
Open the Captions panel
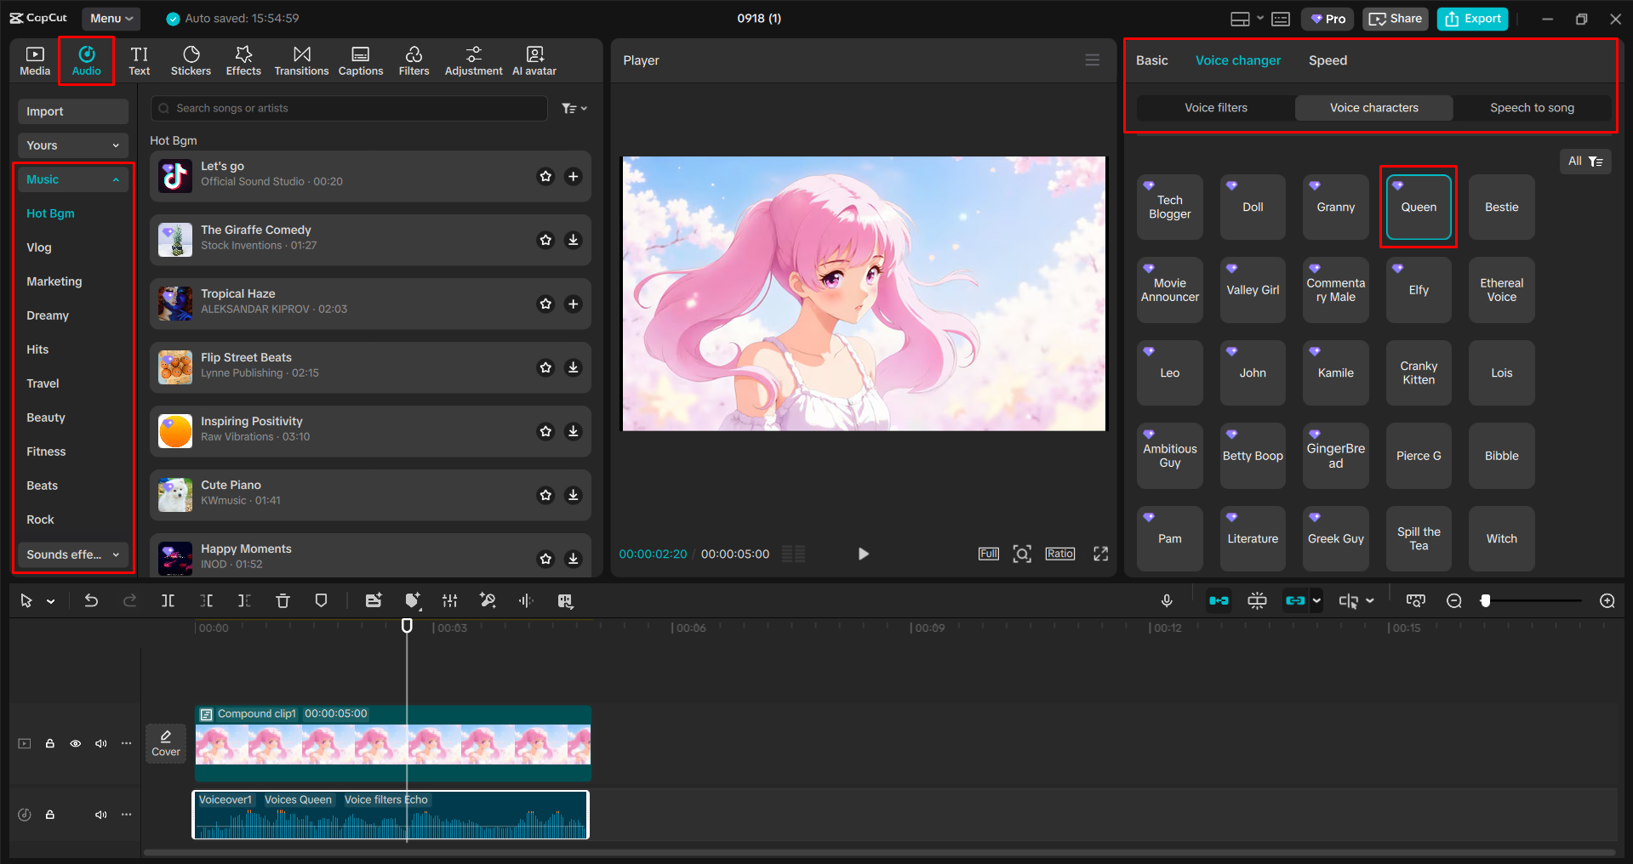coord(360,60)
